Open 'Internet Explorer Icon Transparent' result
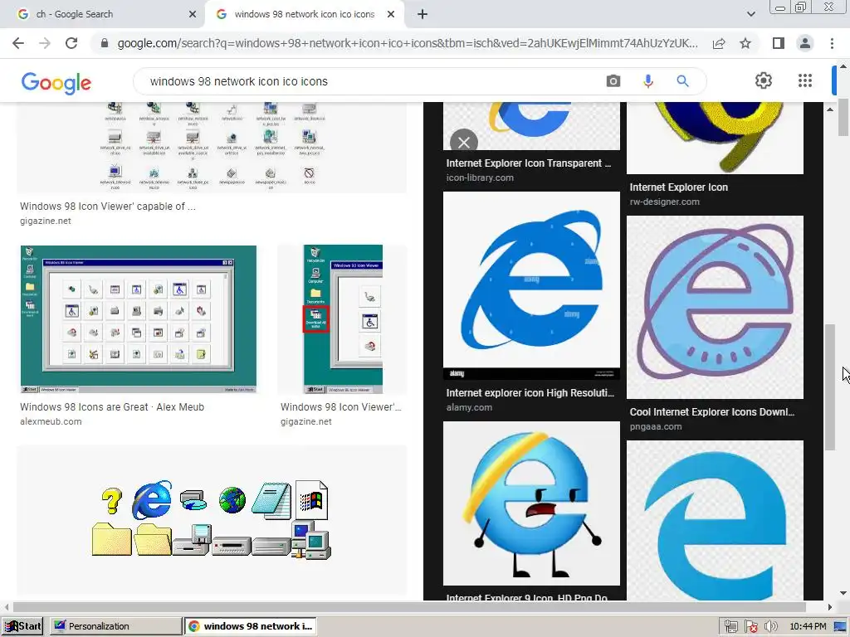Image resolution: width=850 pixels, height=637 pixels. pos(529,163)
